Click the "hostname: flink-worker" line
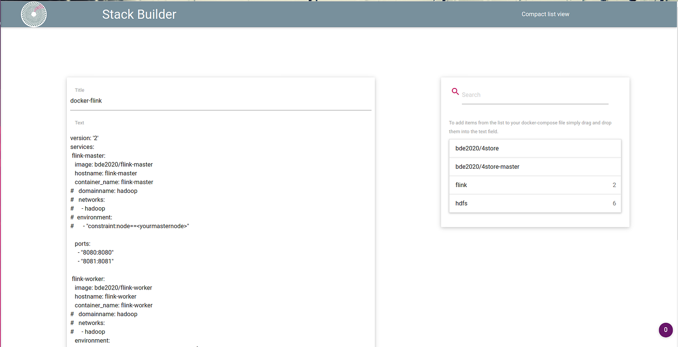The width and height of the screenshot is (678, 347). pos(106,296)
